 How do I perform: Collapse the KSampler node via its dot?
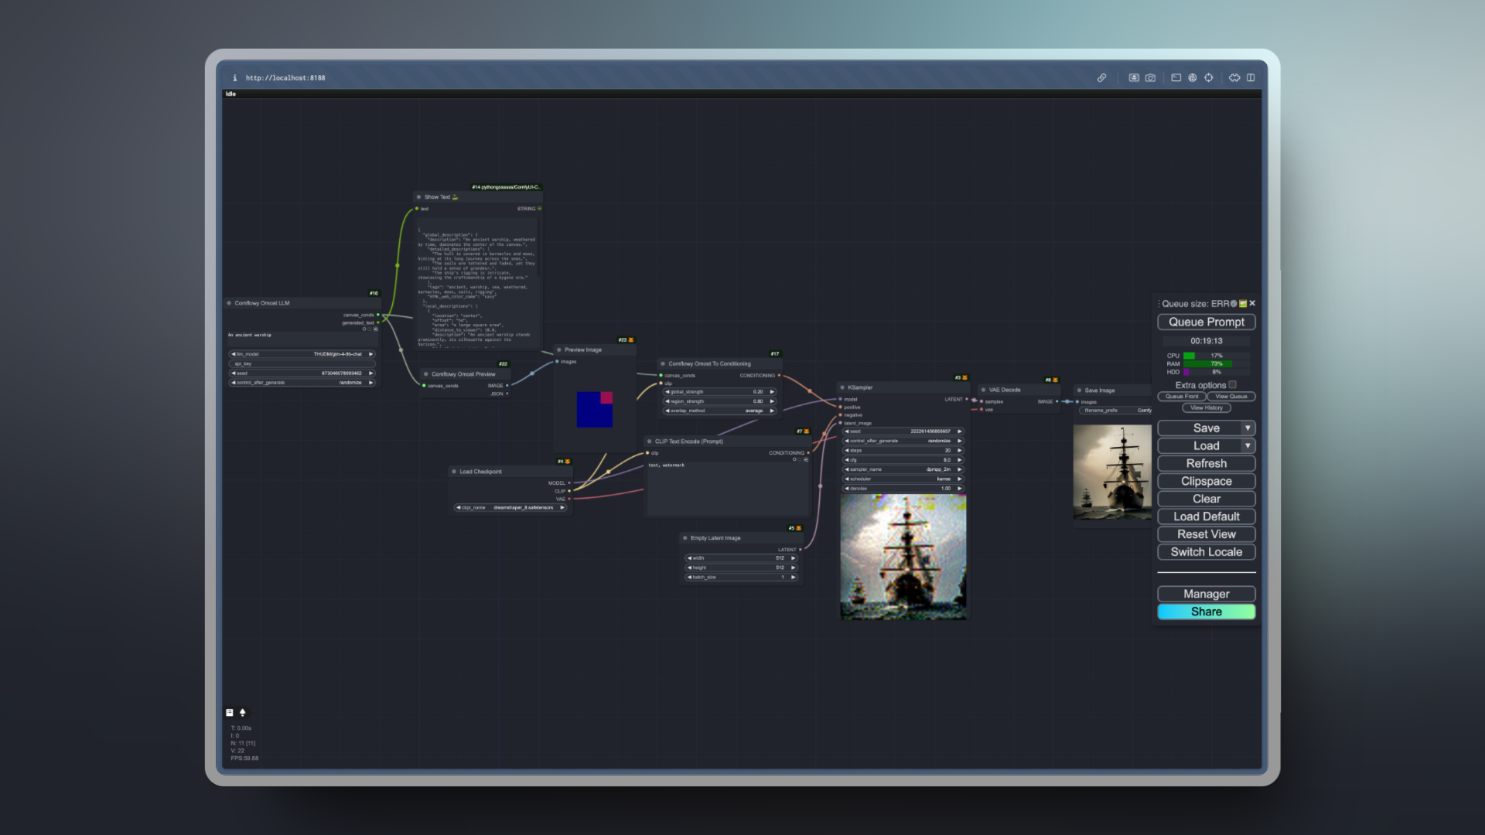(842, 387)
